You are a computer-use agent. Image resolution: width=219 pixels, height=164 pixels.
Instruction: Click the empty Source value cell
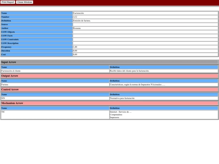(x=145, y=24)
